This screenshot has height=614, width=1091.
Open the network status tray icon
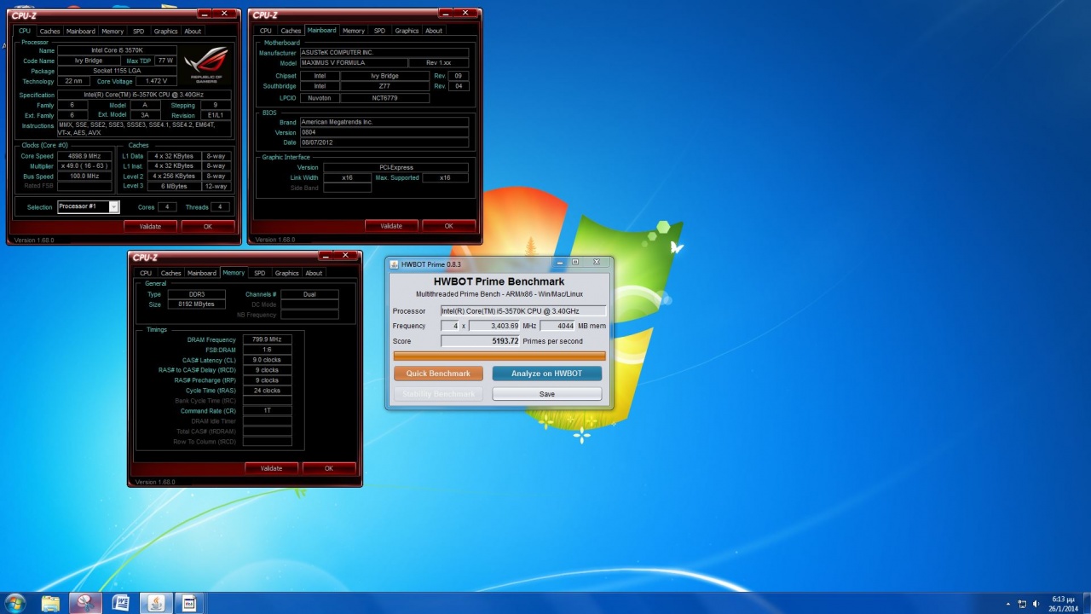point(1022,604)
